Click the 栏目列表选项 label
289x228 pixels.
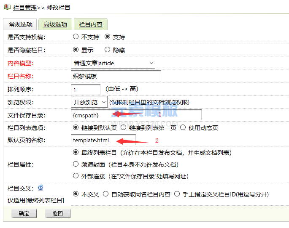26,128
